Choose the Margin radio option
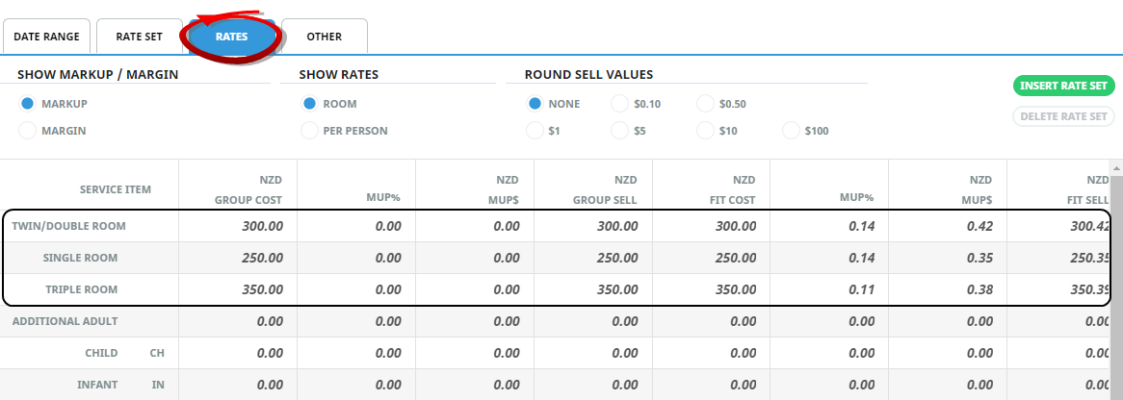Viewport: 1123px width, 400px height. click(28, 130)
